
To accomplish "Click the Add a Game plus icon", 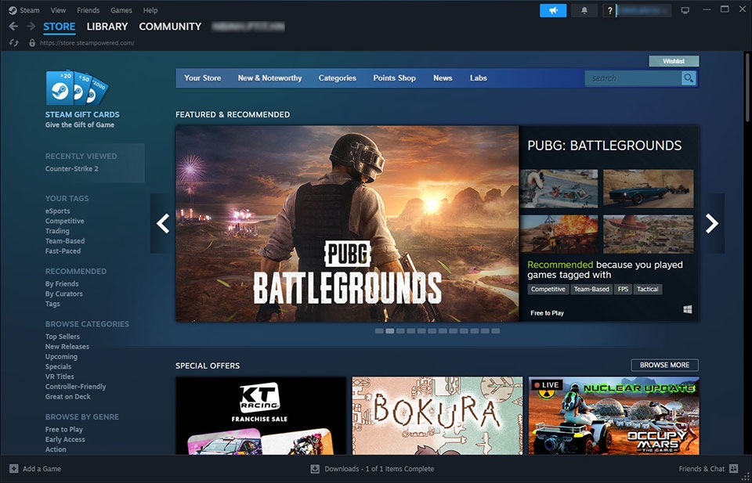I will point(14,469).
